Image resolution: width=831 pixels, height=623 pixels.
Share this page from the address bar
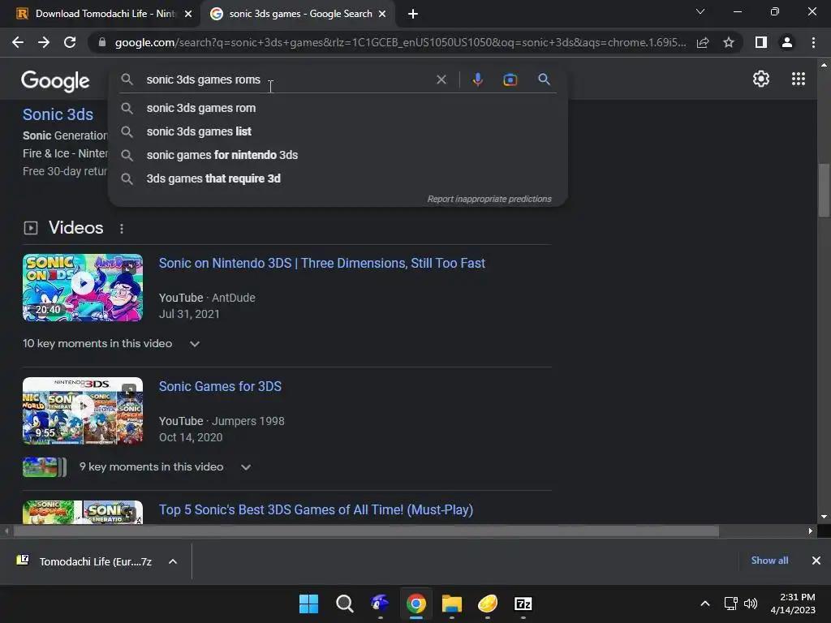coord(703,42)
